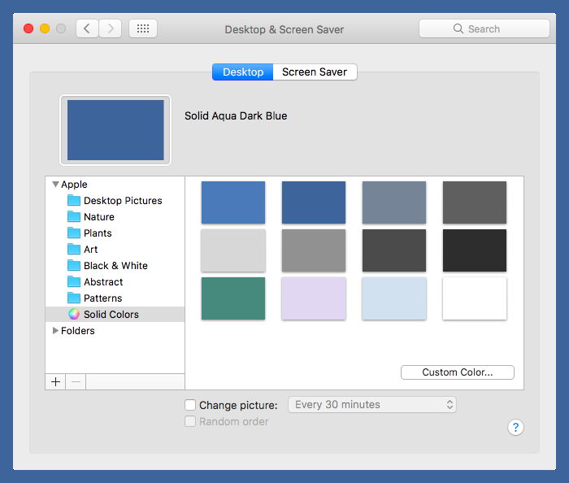Enable the Change picture checkbox
The image size is (569, 483).
tap(190, 405)
